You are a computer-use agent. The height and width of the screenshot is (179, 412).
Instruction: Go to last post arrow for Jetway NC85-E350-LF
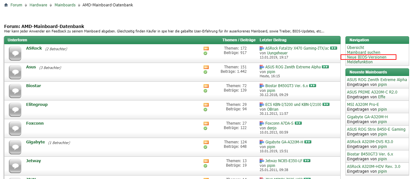pos(307,161)
